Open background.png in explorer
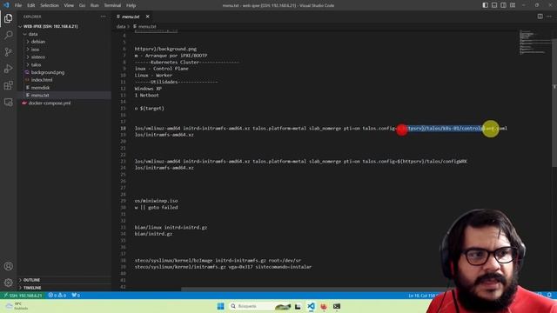This screenshot has width=557, height=313. click(x=48, y=72)
